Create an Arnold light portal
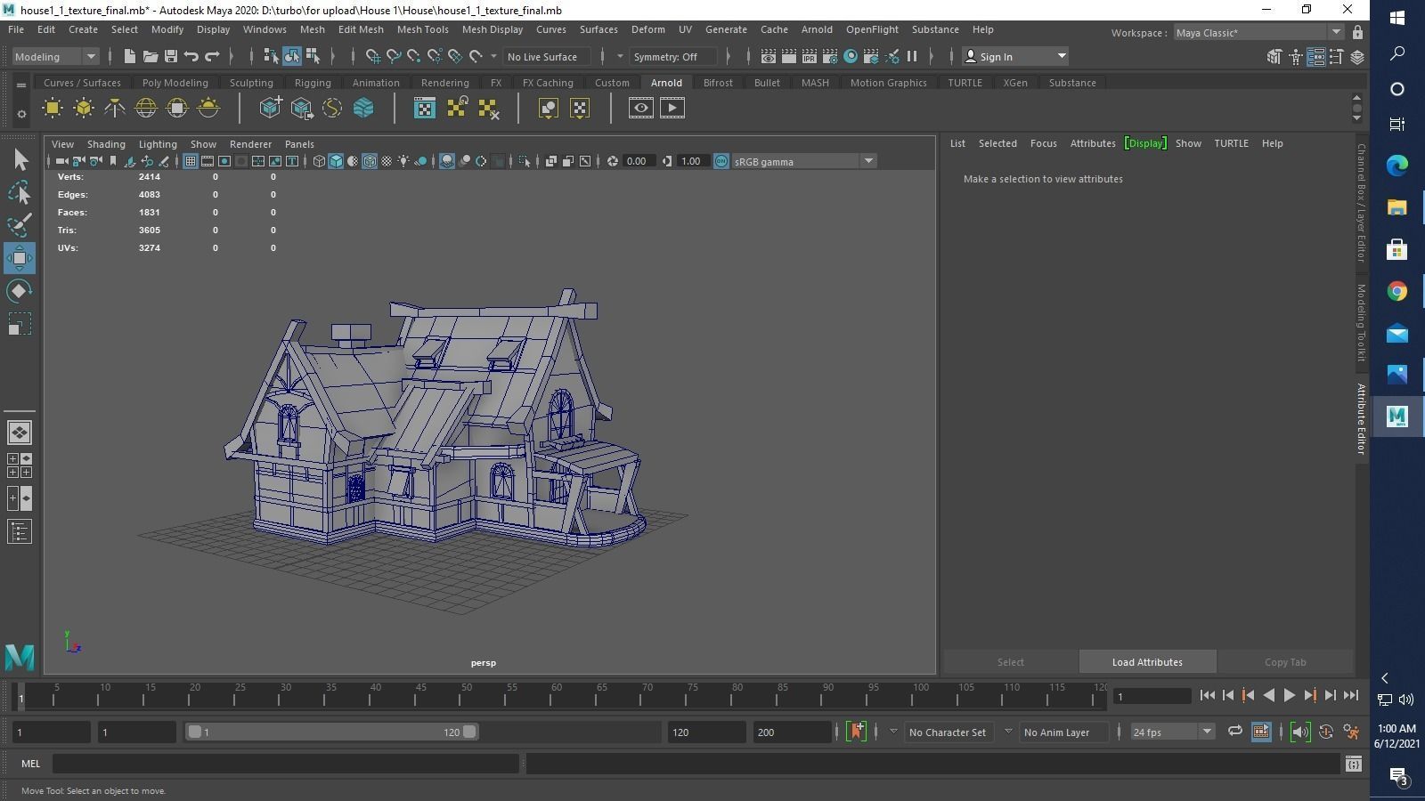Image resolution: width=1425 pixels, height=801 pixels. coord(177,109)
